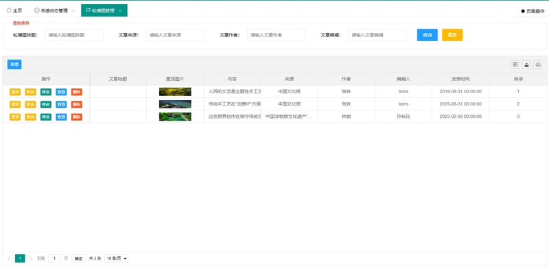Click the 置顶图片 column header
549x270 pixels.
(x=175, y=79)
